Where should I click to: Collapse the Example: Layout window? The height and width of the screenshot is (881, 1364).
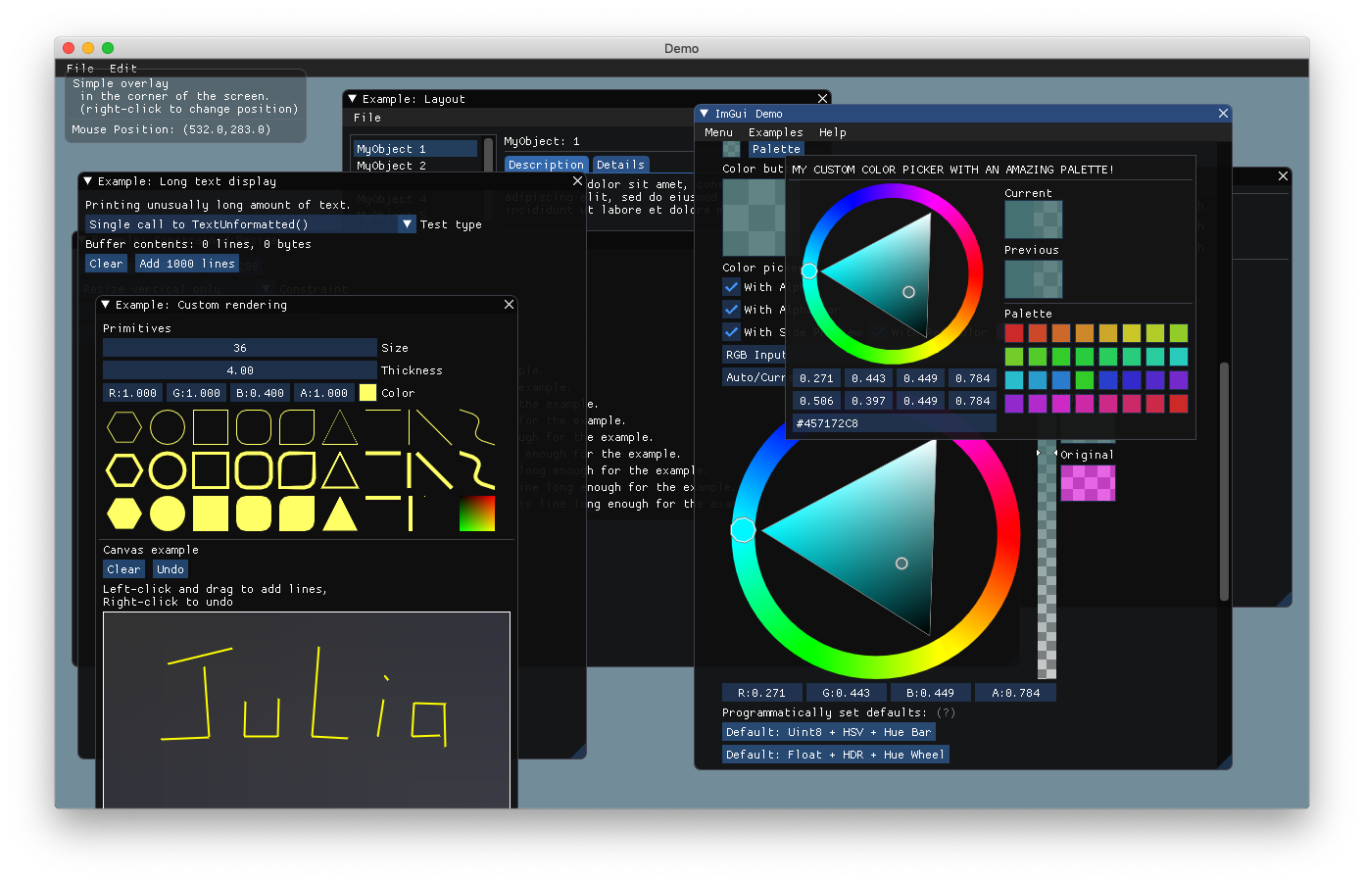(x=353, y=99)
